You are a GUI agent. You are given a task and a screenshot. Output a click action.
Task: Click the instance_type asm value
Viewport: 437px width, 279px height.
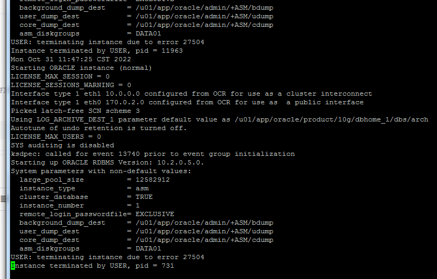142,188
